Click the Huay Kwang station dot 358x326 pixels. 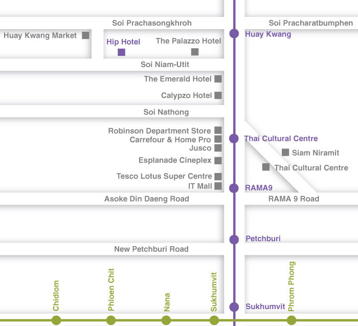[x=234, y=34]
